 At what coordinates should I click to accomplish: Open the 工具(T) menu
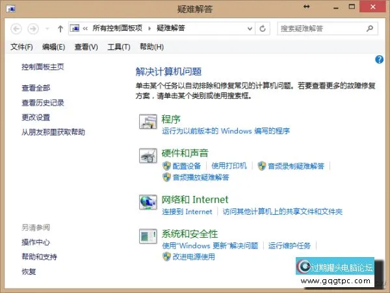coord(119,47)
